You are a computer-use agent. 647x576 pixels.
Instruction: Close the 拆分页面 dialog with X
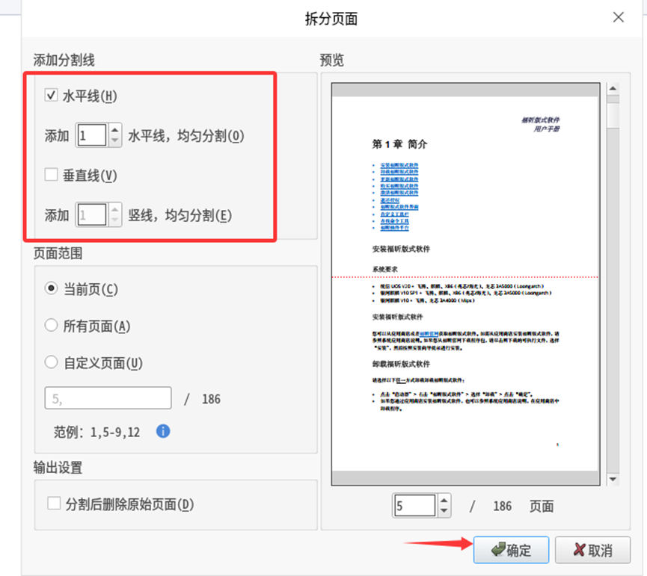[619, 17]
